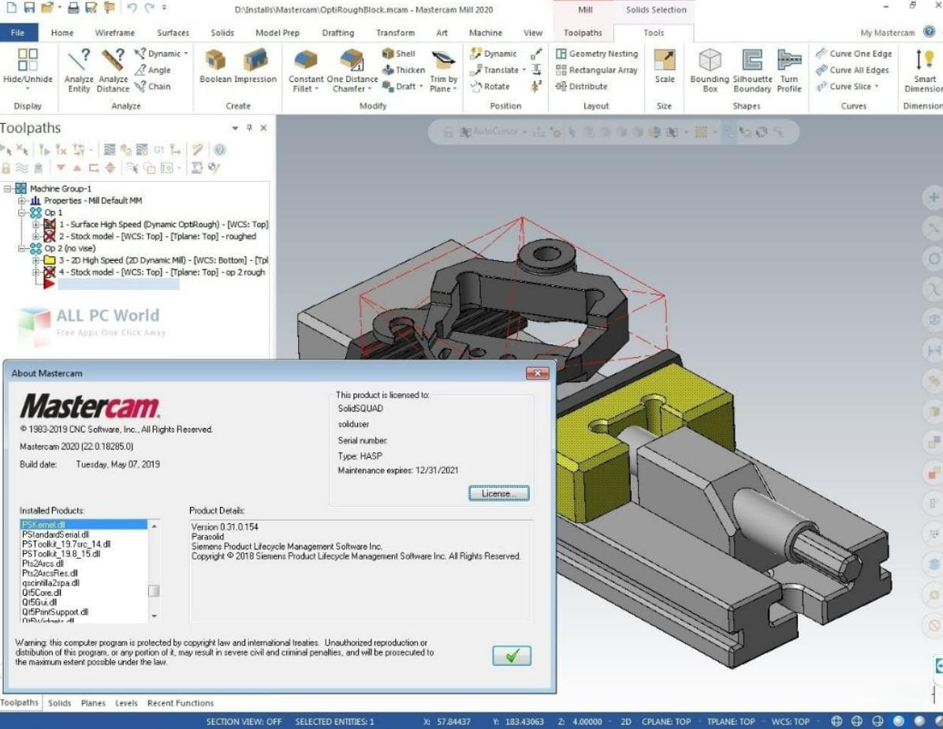Select the Scale size tool
943x729 pixels.
click(665, 66)
